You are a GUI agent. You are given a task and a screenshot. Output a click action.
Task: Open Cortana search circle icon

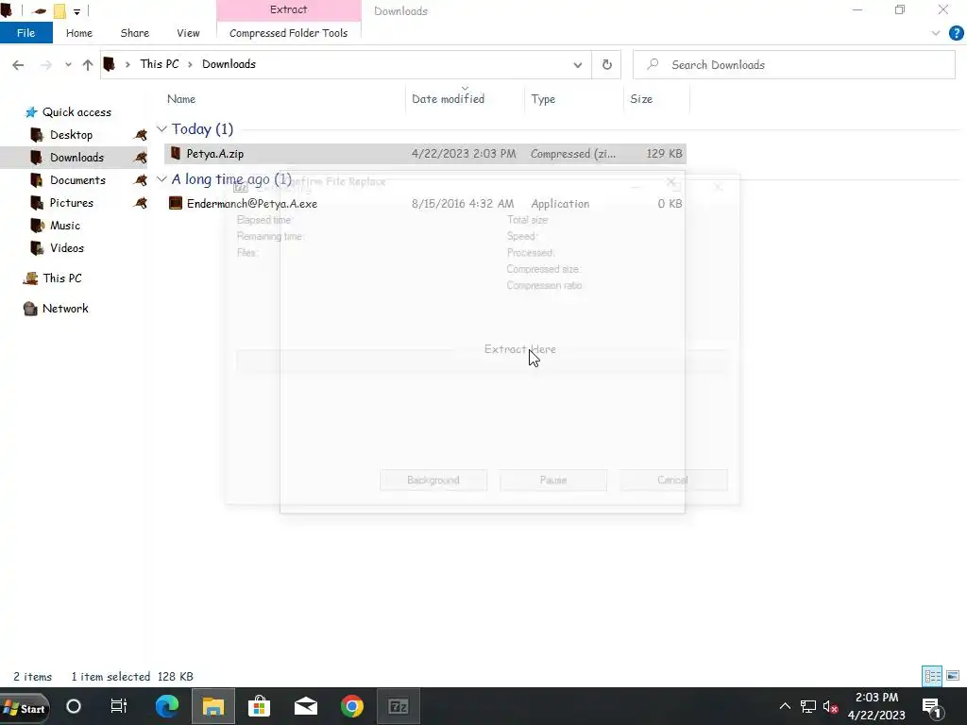(x=74, y=706)
